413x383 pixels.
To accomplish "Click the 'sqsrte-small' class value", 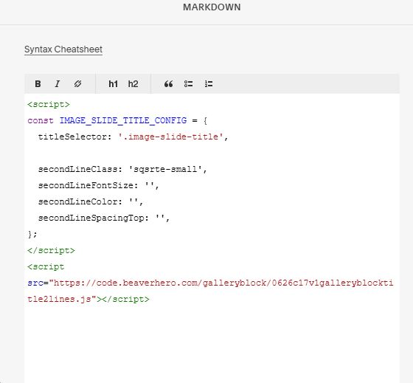I will click(x=165, y=169).
